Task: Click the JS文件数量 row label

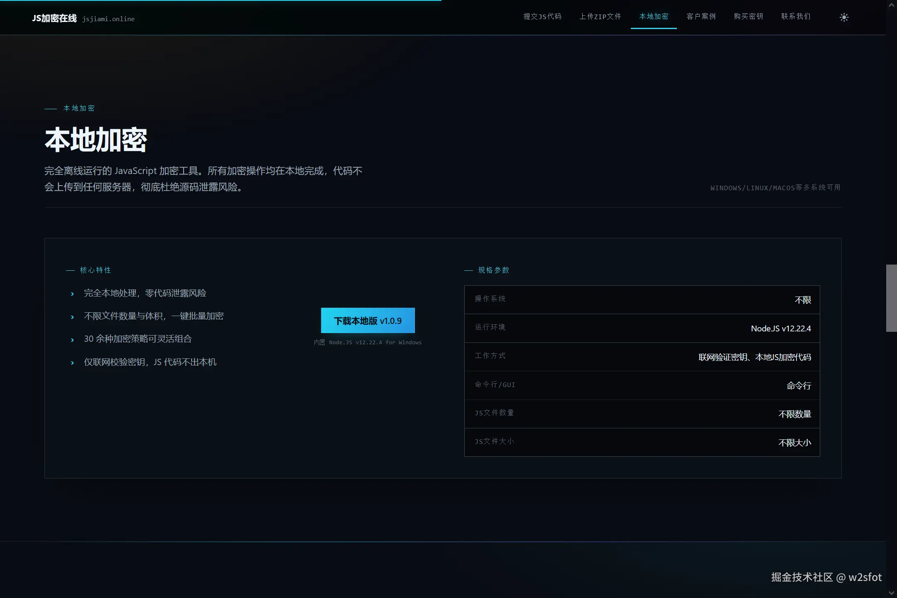Action: point(494,413)
